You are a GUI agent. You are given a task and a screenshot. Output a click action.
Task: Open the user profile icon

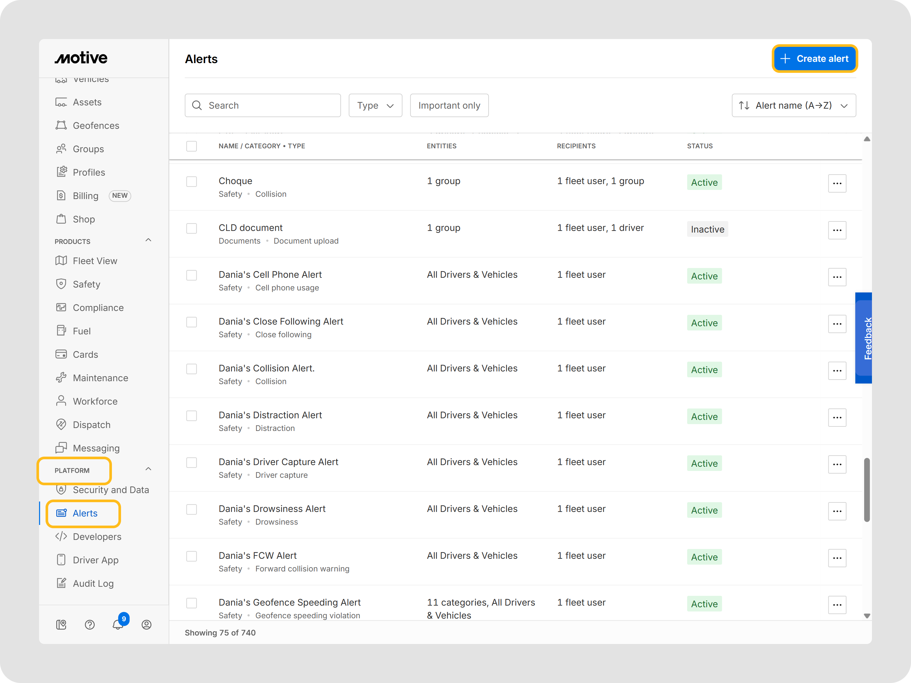coord(146,624)
